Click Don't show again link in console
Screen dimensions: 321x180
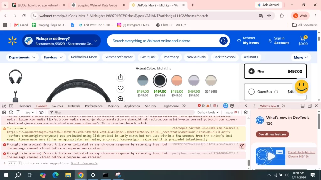coord(84,163)
